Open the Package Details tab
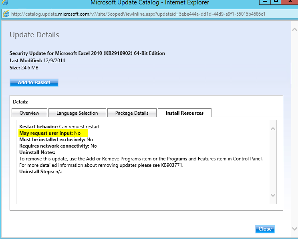 coord(132,113)
